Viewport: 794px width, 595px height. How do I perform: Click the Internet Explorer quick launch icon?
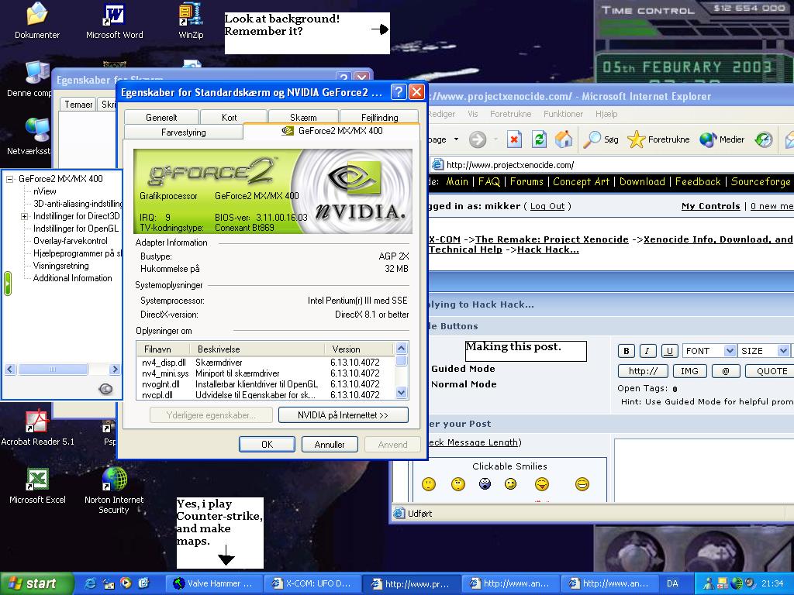pos(91,583)
